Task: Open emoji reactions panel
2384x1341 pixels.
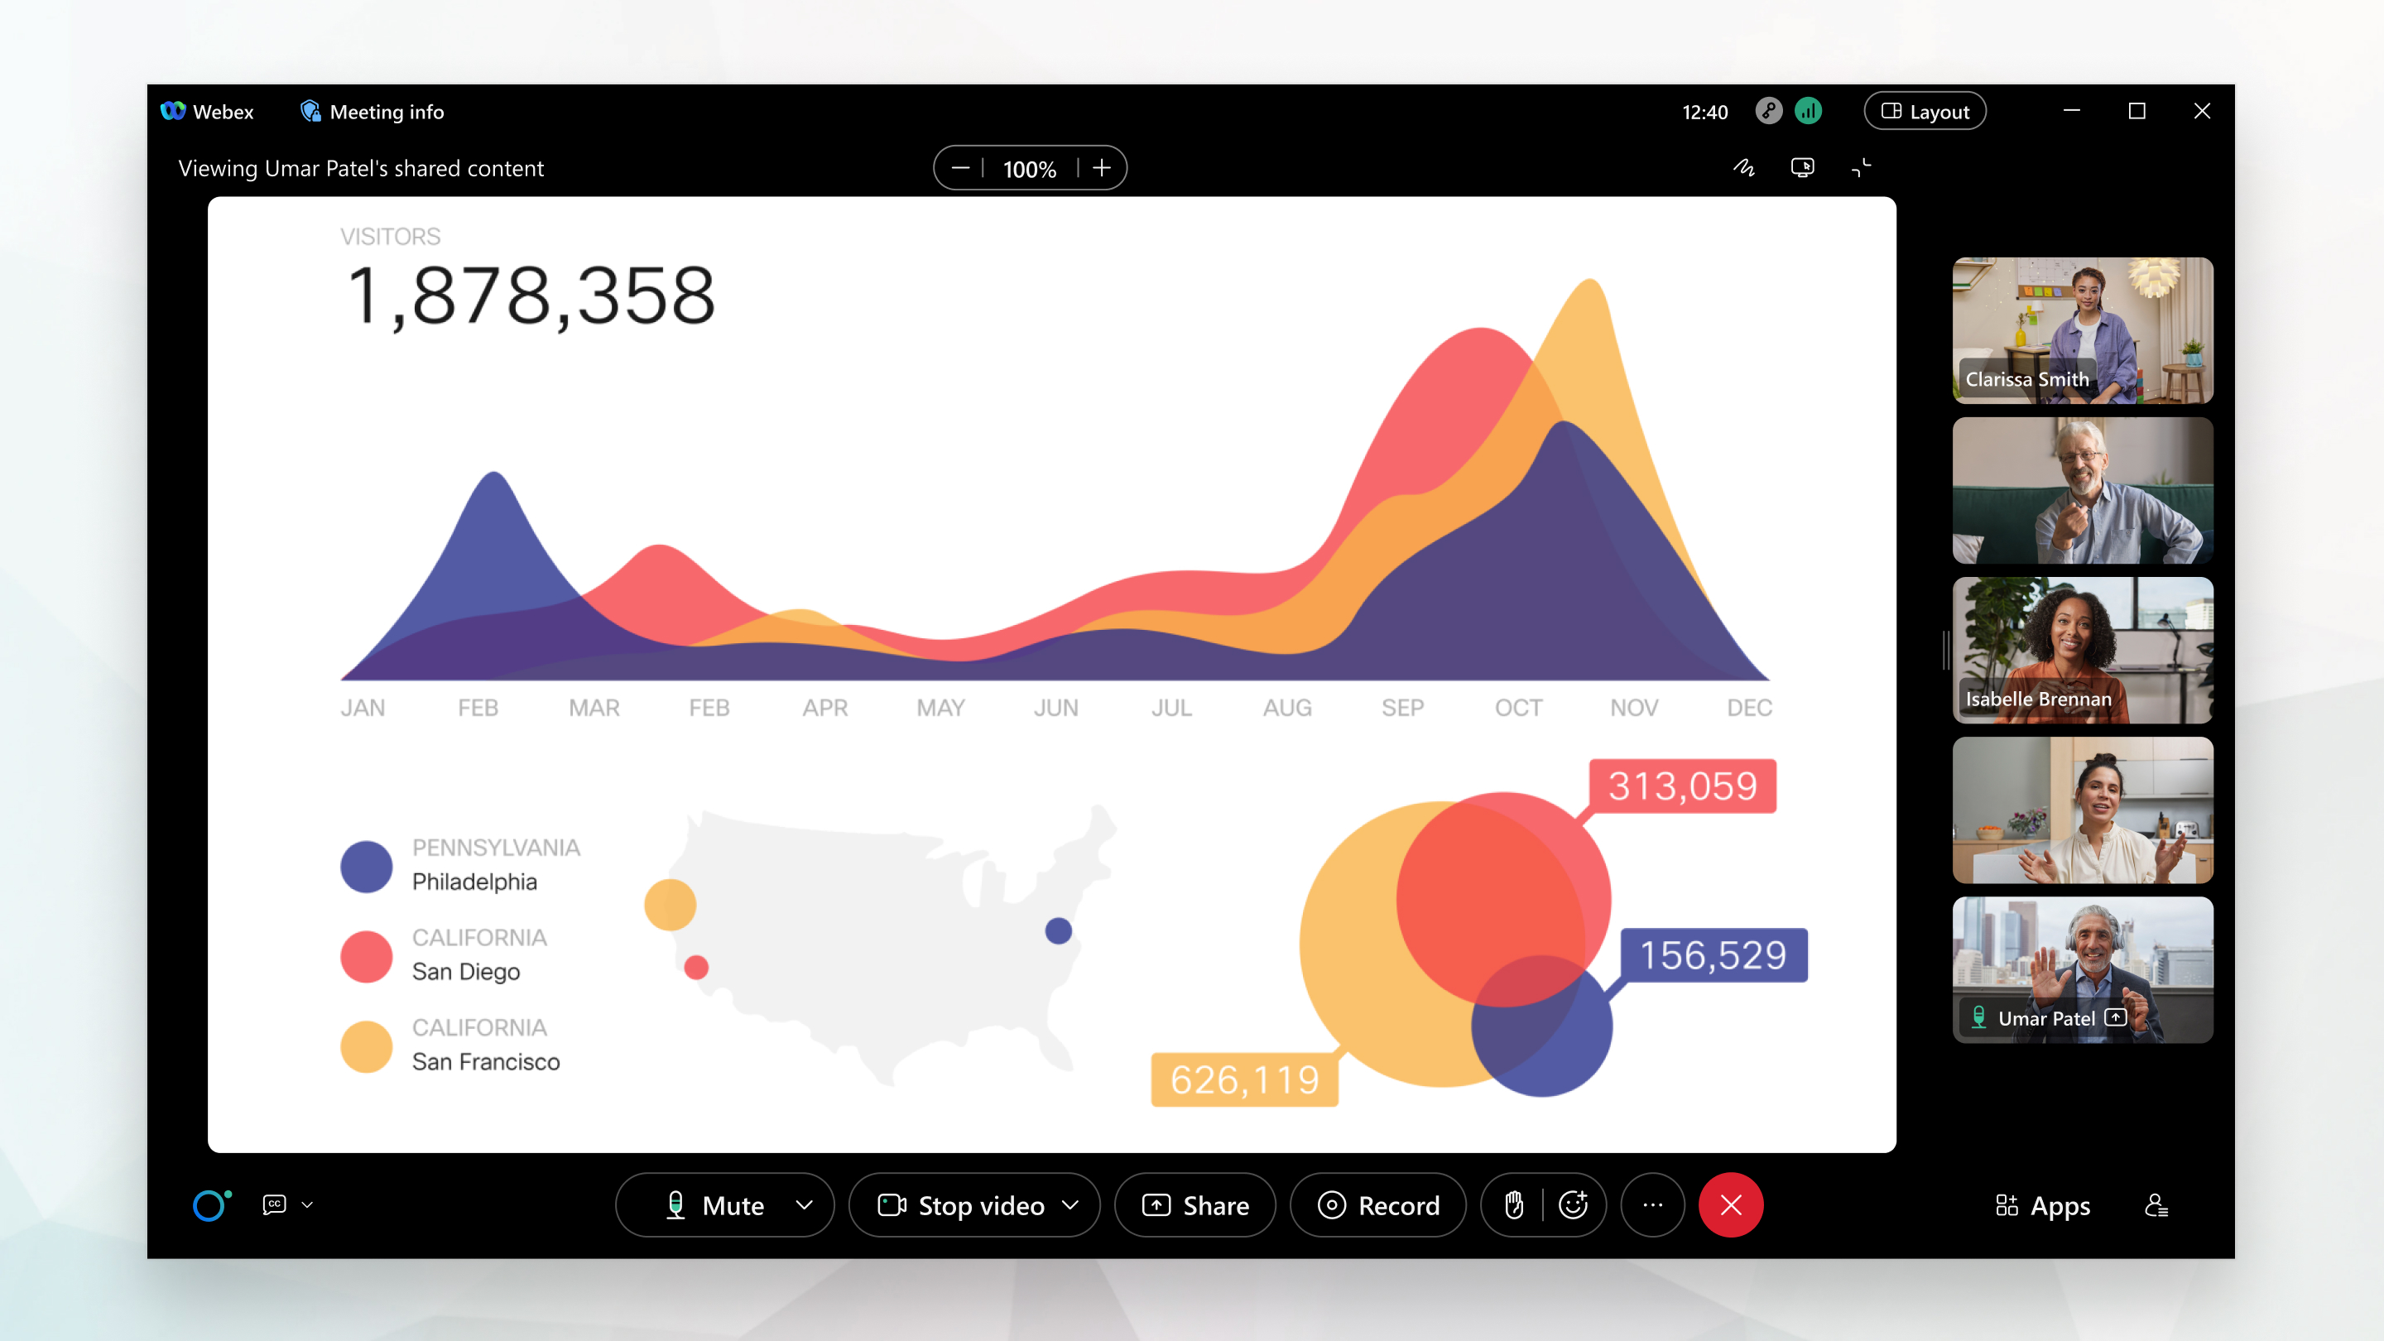Action: point(1574,1205)
